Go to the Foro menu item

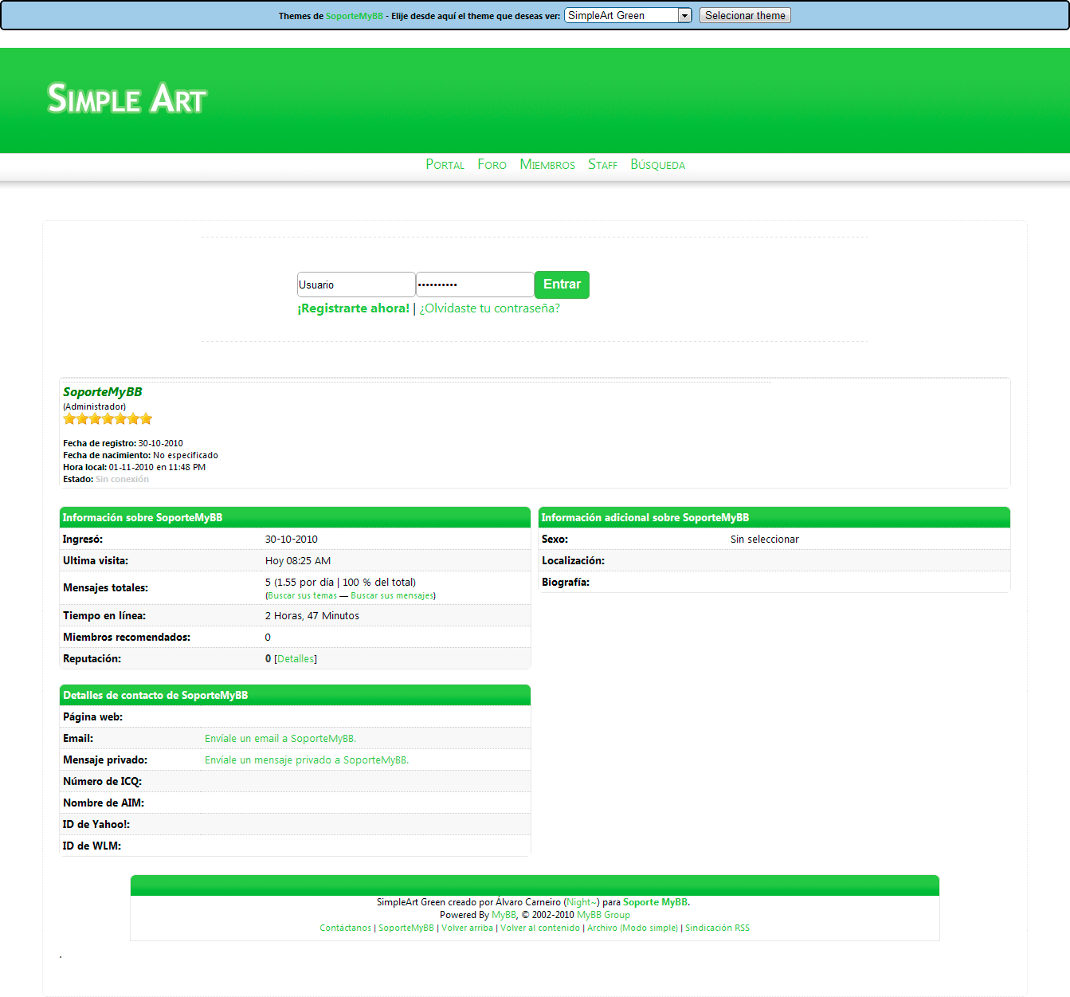[492, 164]
